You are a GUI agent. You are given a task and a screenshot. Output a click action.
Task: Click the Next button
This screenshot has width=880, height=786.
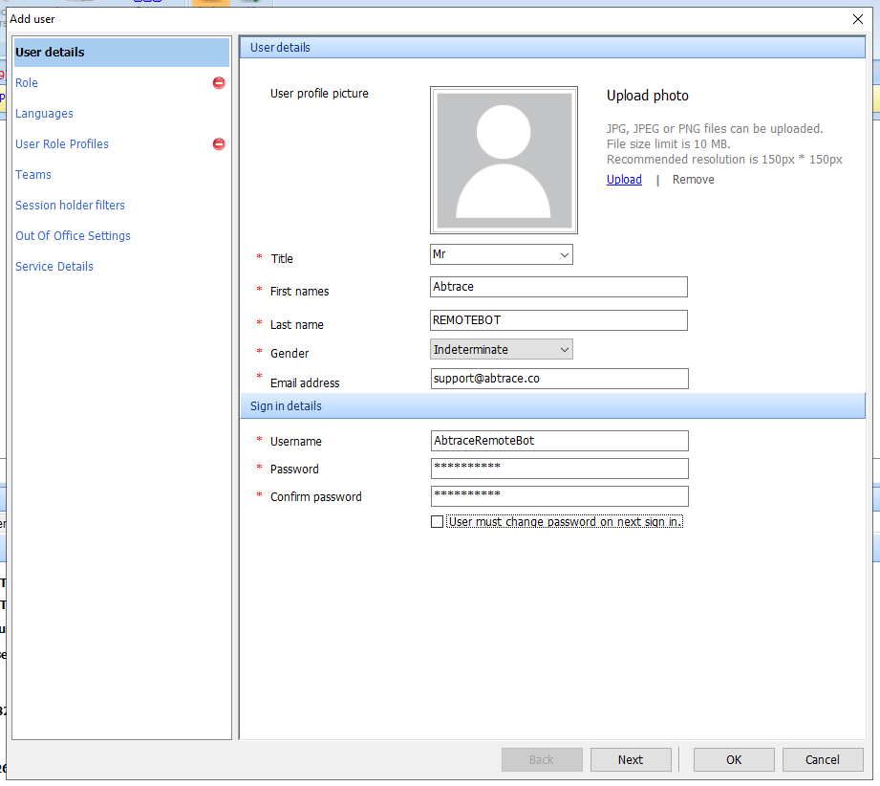point(631,759)
